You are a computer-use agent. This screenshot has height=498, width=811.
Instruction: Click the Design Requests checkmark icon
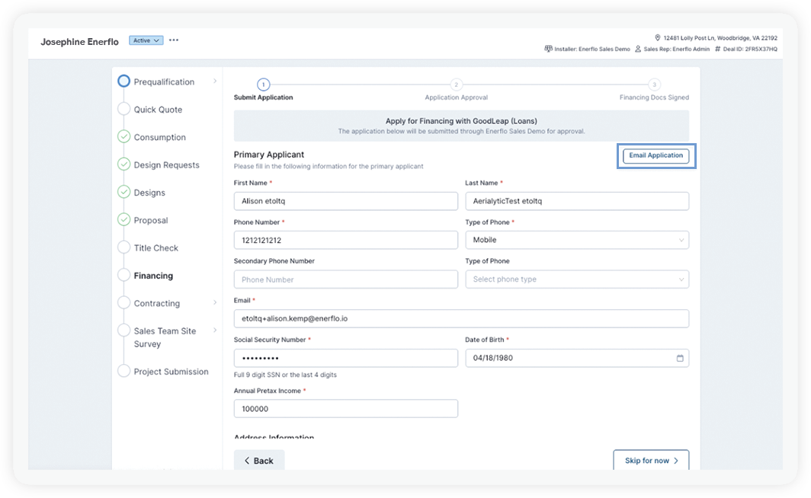click(123, 164)
